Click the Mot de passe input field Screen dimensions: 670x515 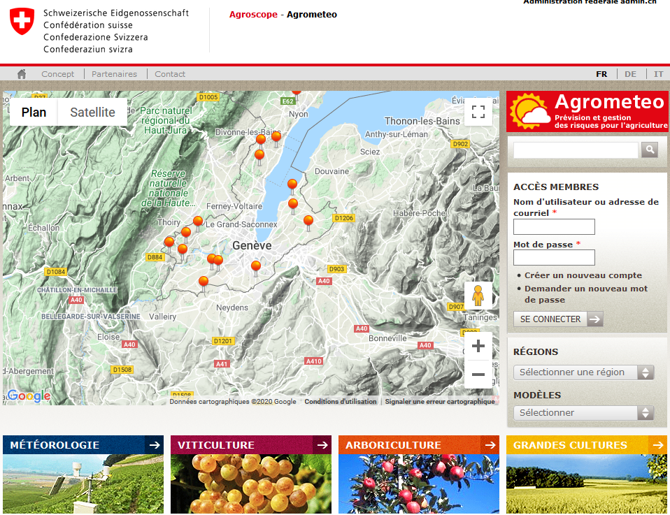click(554, 257)
